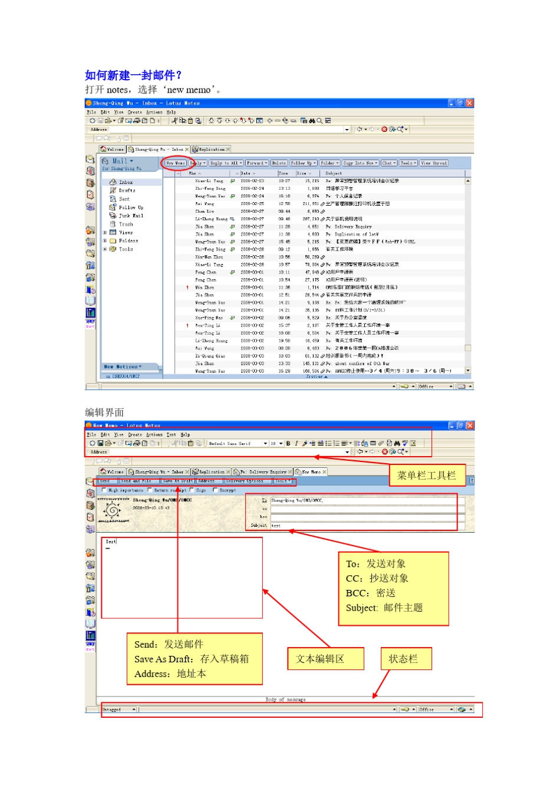The width and height of the screenshot is (560, 792).
Task: Select the Inbox folder in Mail pane
Action: 126,183
